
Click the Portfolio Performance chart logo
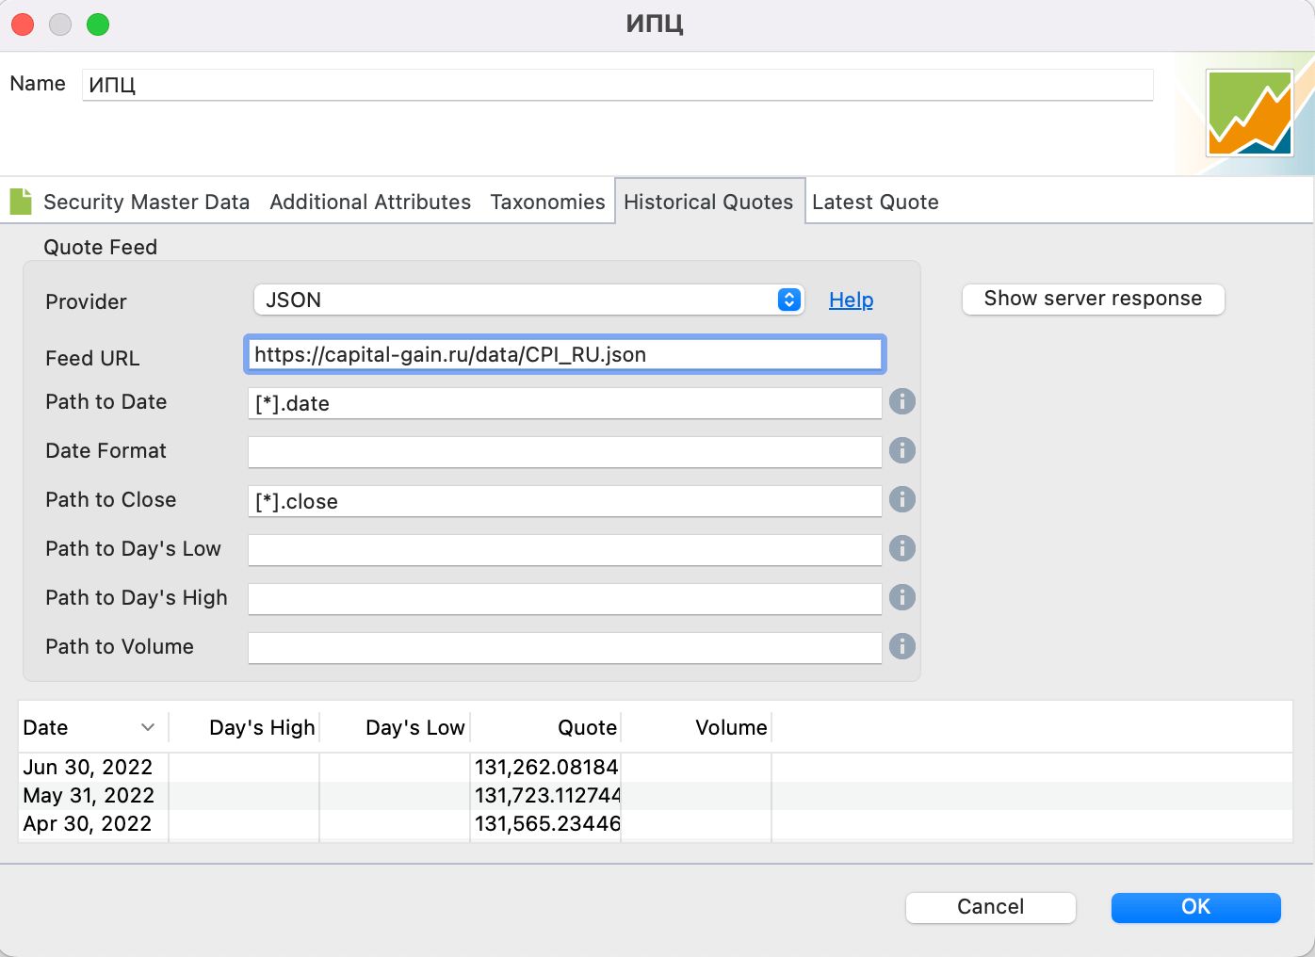pyautogui.click(x=1250, y=113)
